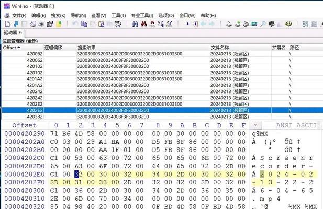Click the blue arrow Open file icon
Screen dimensions: 323x209
16,24
